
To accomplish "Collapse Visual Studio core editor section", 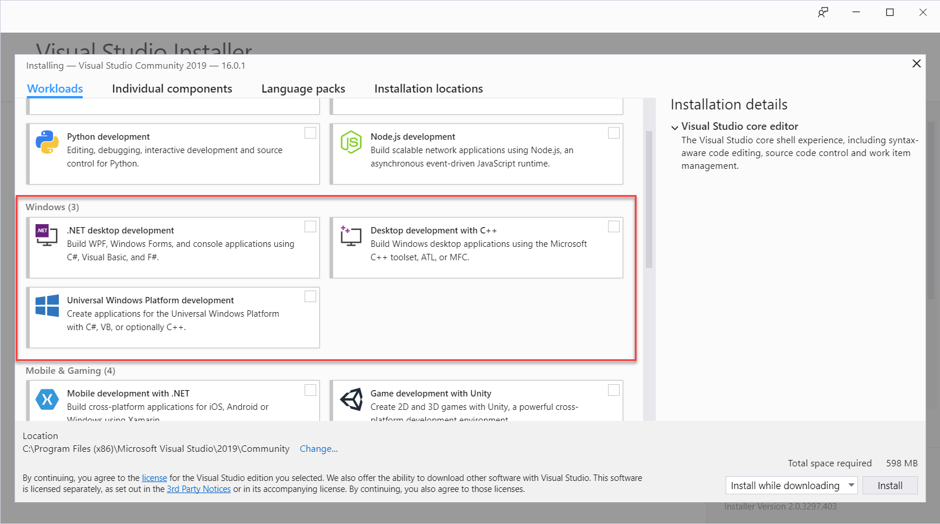I will [x=674, y=128].
